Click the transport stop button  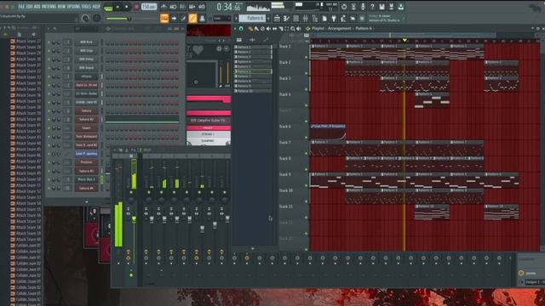point(127,7)
